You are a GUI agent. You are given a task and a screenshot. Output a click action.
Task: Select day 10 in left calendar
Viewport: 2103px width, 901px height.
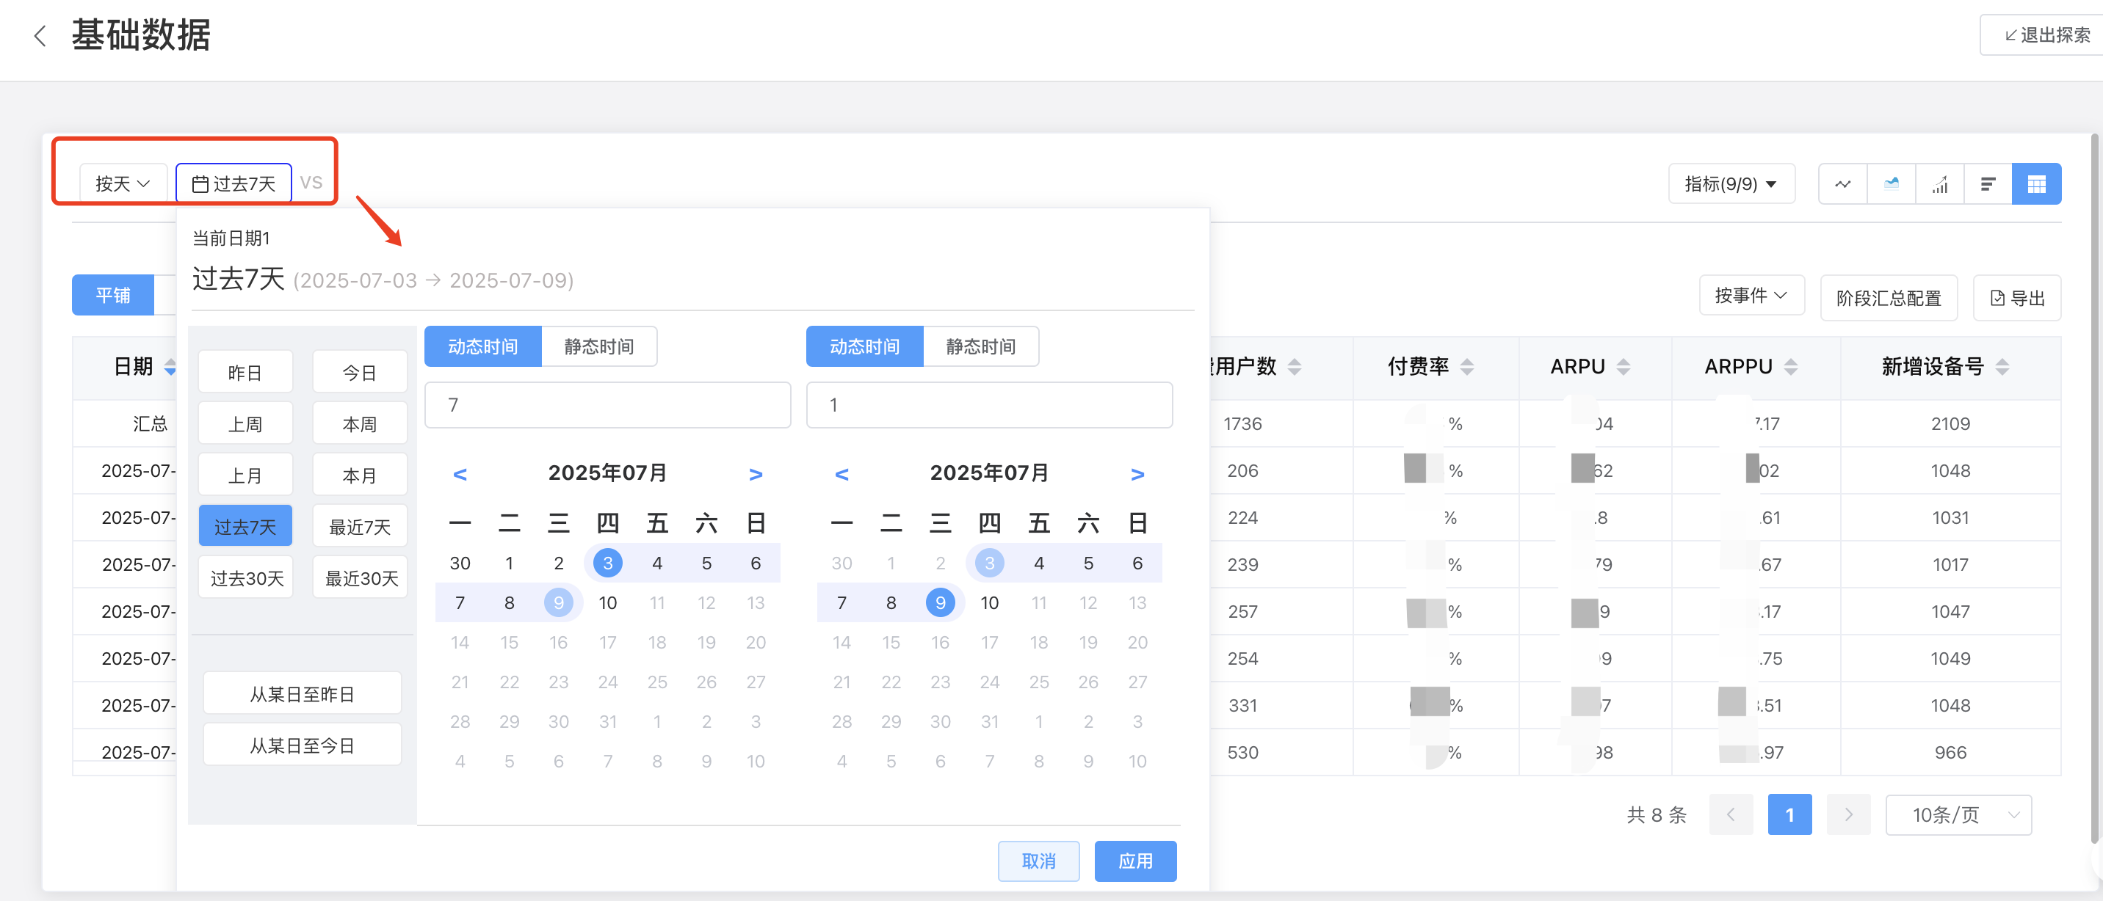[607, 602]
